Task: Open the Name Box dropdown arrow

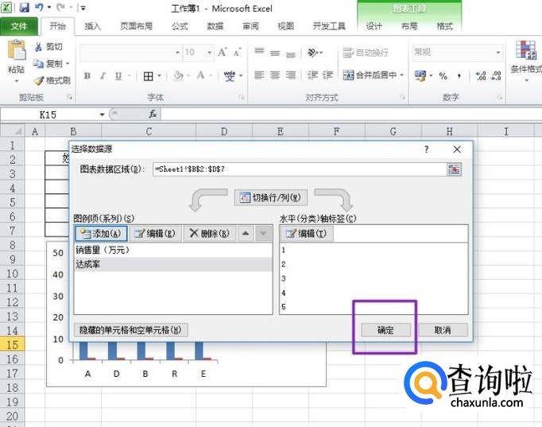Action: click(x=103, y=115)
